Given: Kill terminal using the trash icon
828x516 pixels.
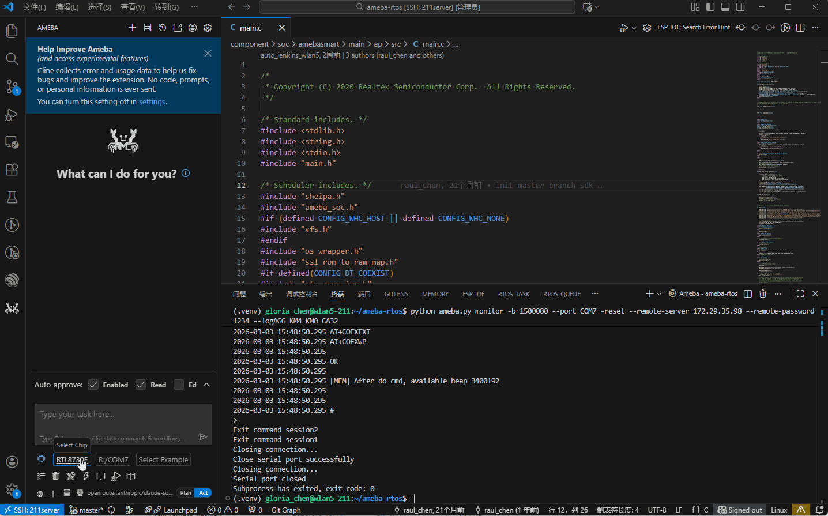Looking at the screenshot, I should tap(763, 294).
